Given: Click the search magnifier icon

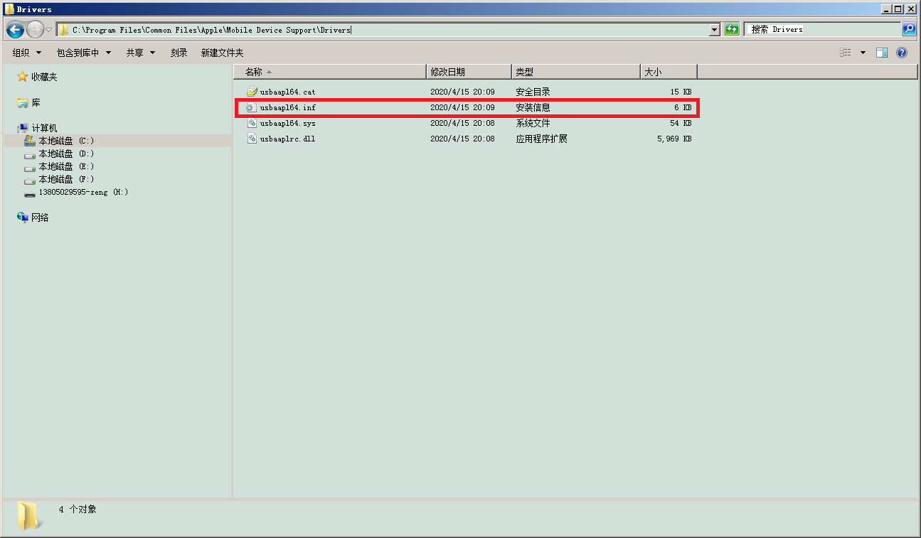Looking at the screenshot, I should [908, 30].
